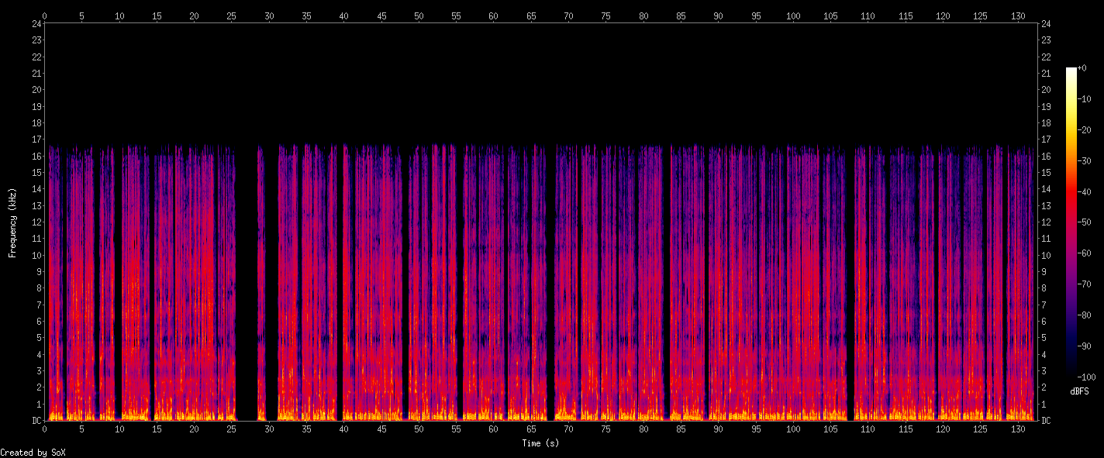Click the 0 tick on the bottom time axis
1104x458 pixels.
click(45, 429)
